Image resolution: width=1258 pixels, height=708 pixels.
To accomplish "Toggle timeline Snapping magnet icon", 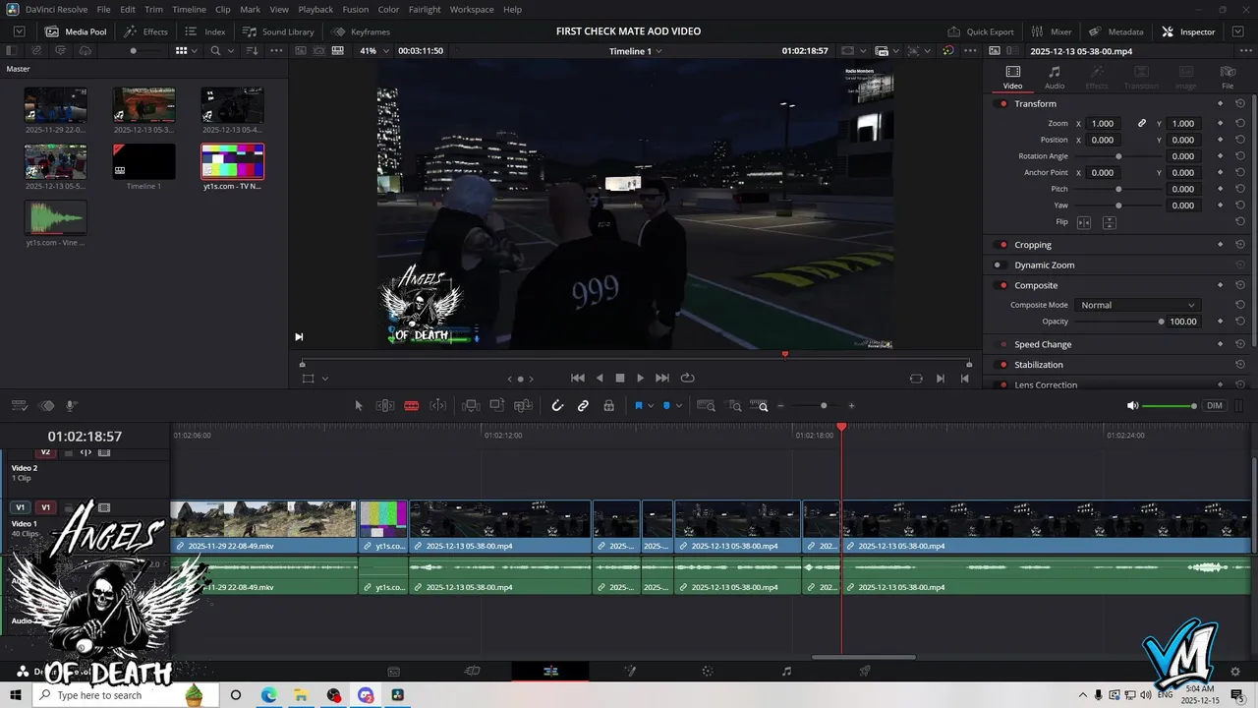I will pyautogui.click(x=557, y=405).
